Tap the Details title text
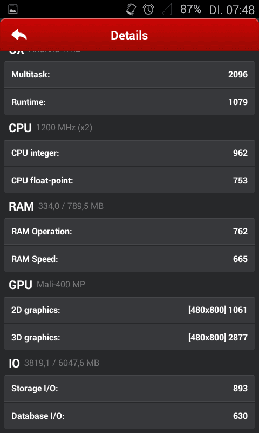Image resolution: width=259 pixels, height=433 pixels. pyautogui.click(x=129, y=35)
